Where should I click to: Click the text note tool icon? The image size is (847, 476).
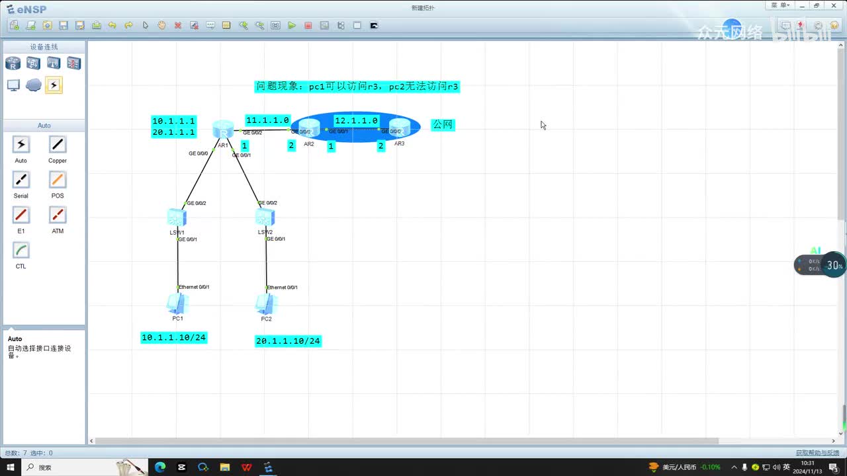tap(210, 25)
